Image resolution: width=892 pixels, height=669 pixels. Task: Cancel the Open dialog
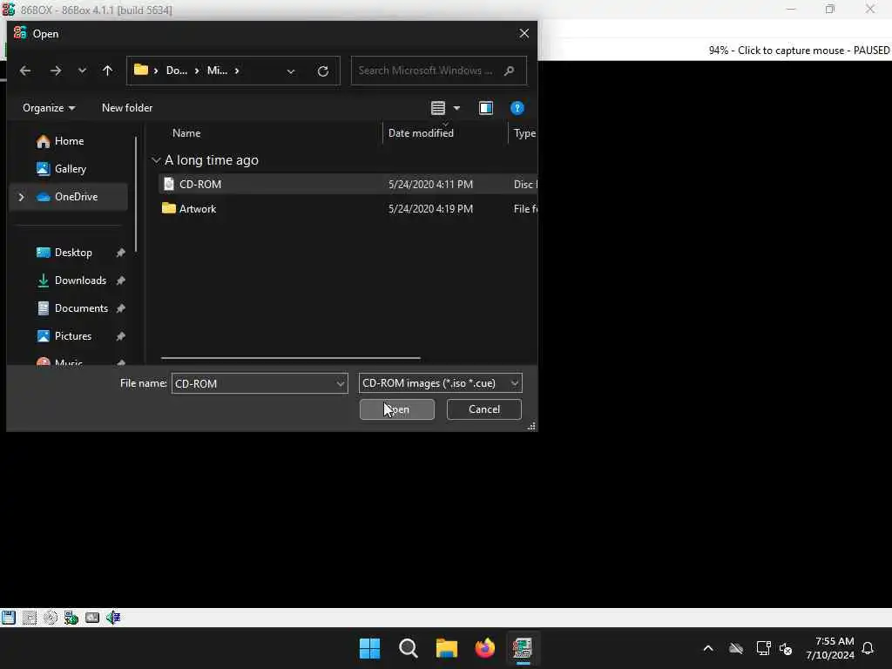tap(484, 409)
